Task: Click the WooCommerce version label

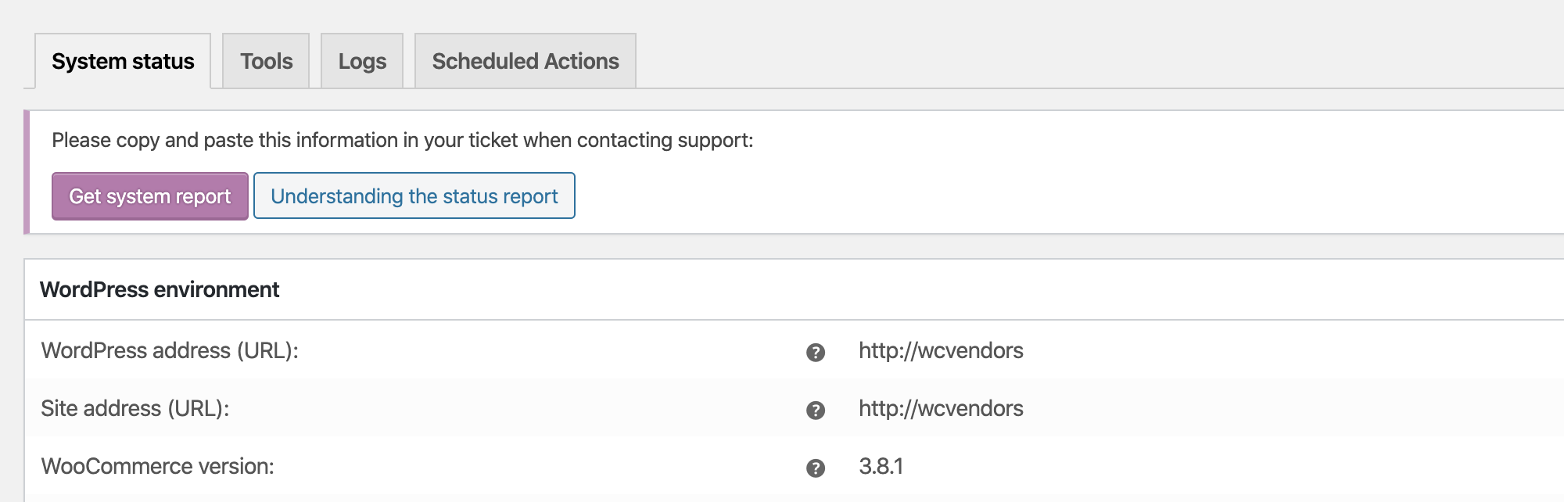Action: point(157,466)
